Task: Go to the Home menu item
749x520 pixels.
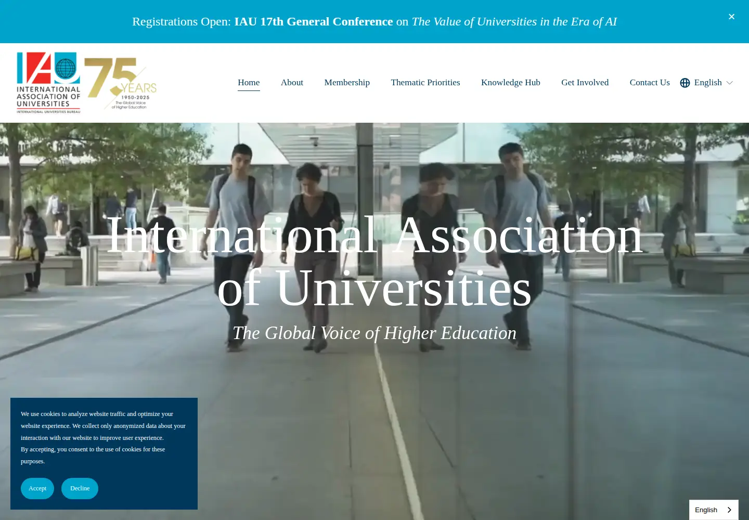Action: pyautogui.click(x=249, y=82)
